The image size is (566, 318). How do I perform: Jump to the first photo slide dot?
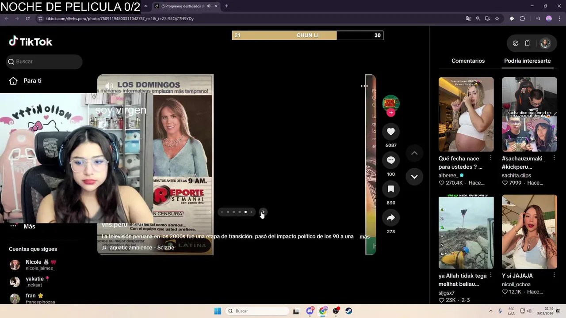tap(222, 212)
